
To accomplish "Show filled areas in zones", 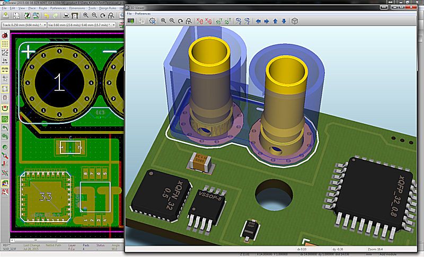I will (5, 119).
